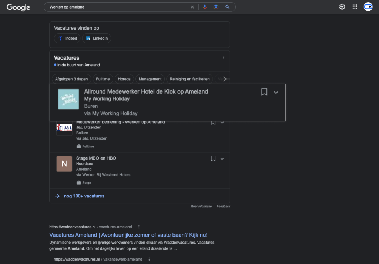This screenshot has height=264, width=379.
Task: Click the J&L Uitzenden logo
Action: [64, 128]
